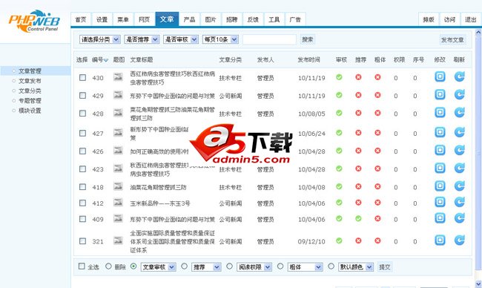
Task: Click the green recommend icon of article 409
Action: 358,218
